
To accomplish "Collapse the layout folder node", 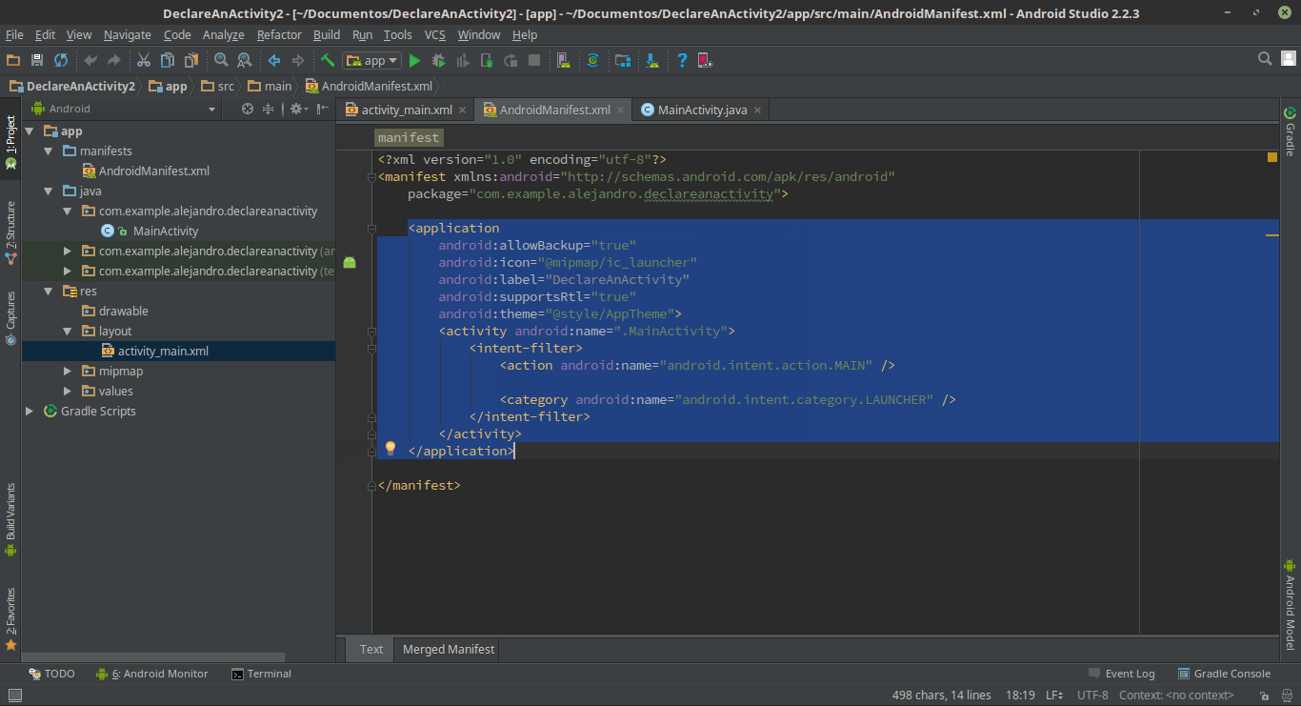I will [x=68, y=332].
